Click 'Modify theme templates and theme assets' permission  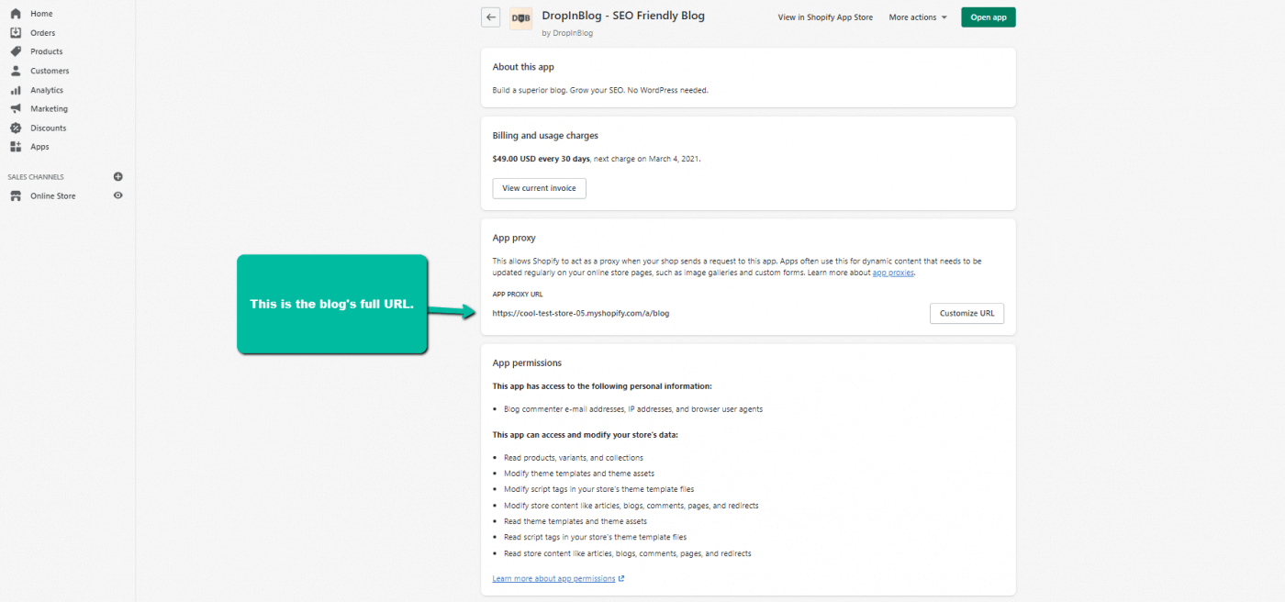click(579, 474)
